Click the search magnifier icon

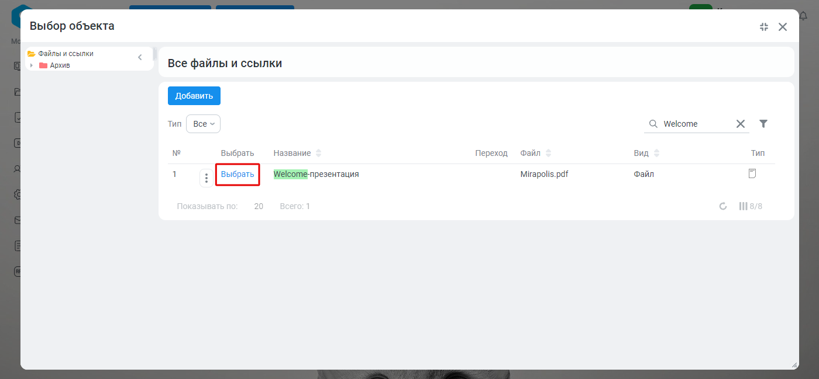tap(653, 124)
